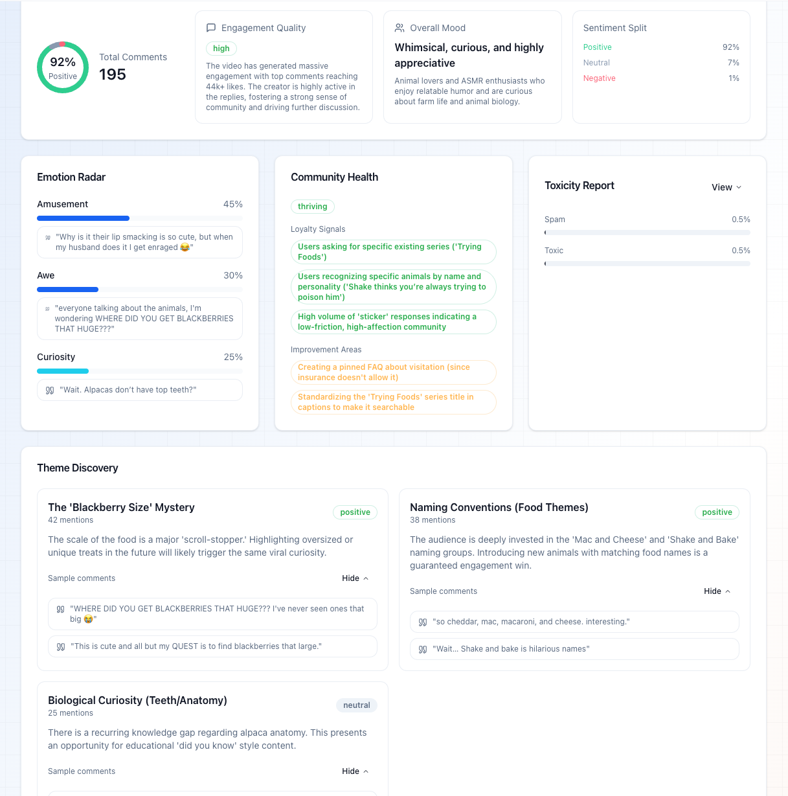Click quote icon beside the alpaca teeth comment
788x796 pixels.
click(x=50, y=390)
